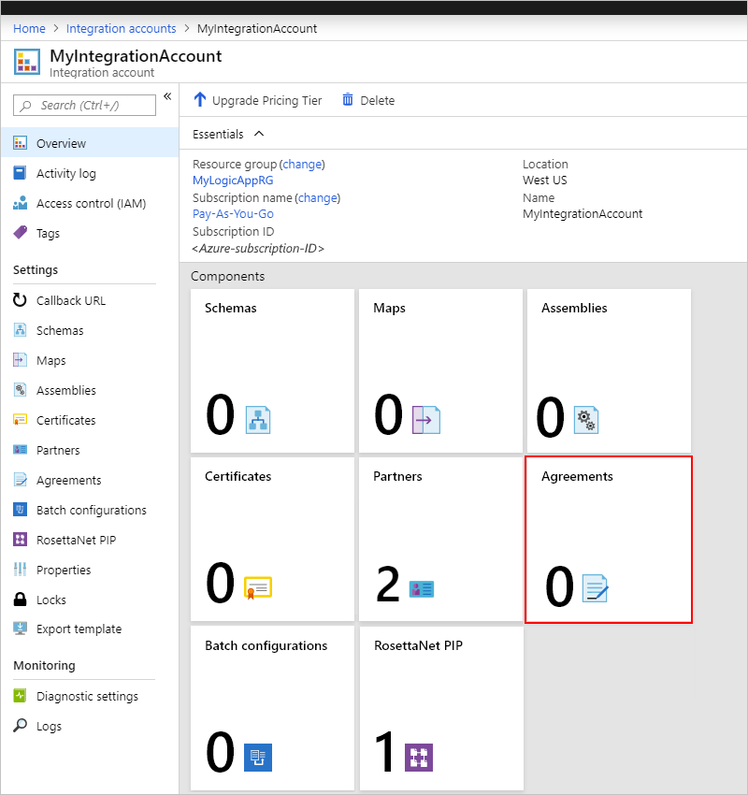Open Overview in the sidebar menu
This screenshot has height=795, width=748.
tap(90, 143)
